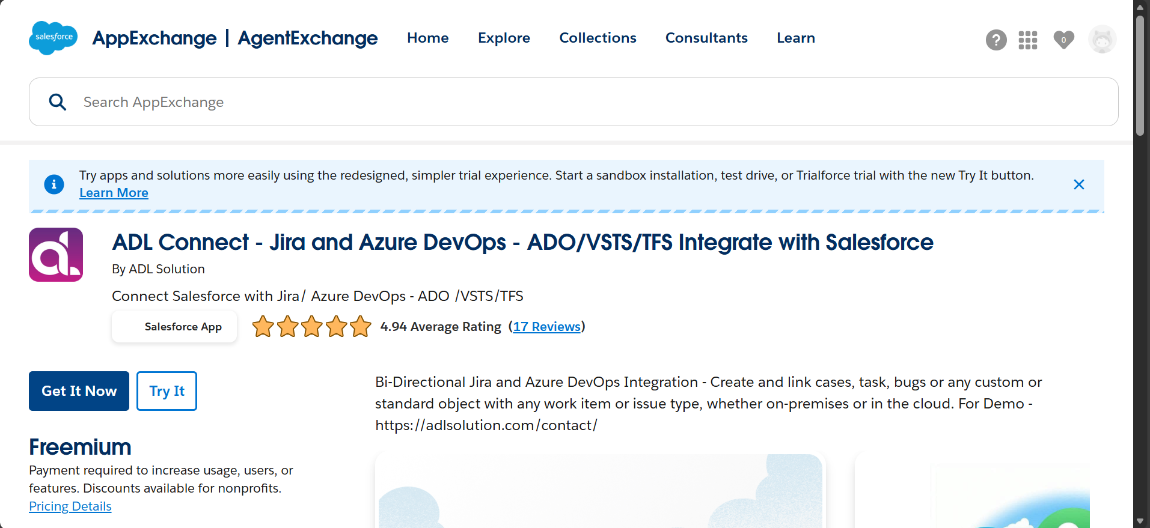The image size is (1150, 528).
Task: Click the info icon in the banner
Action: (54, 184)
